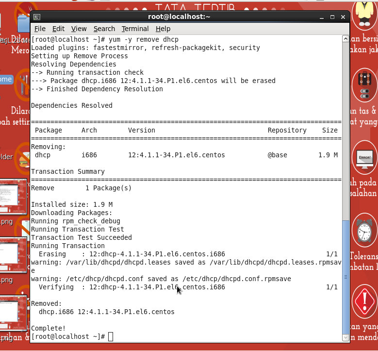This screenshot has height=351, width=378.
Task: Click 'Downloading Packages:' line
Action: coord(72,213)
